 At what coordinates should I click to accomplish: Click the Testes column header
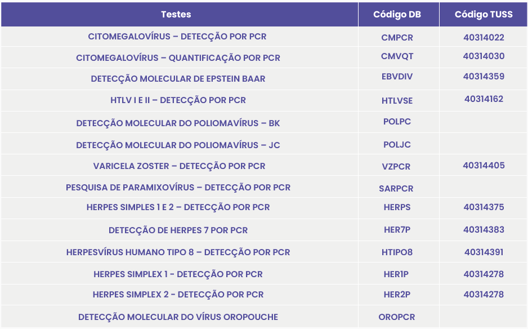click(176, 15)
